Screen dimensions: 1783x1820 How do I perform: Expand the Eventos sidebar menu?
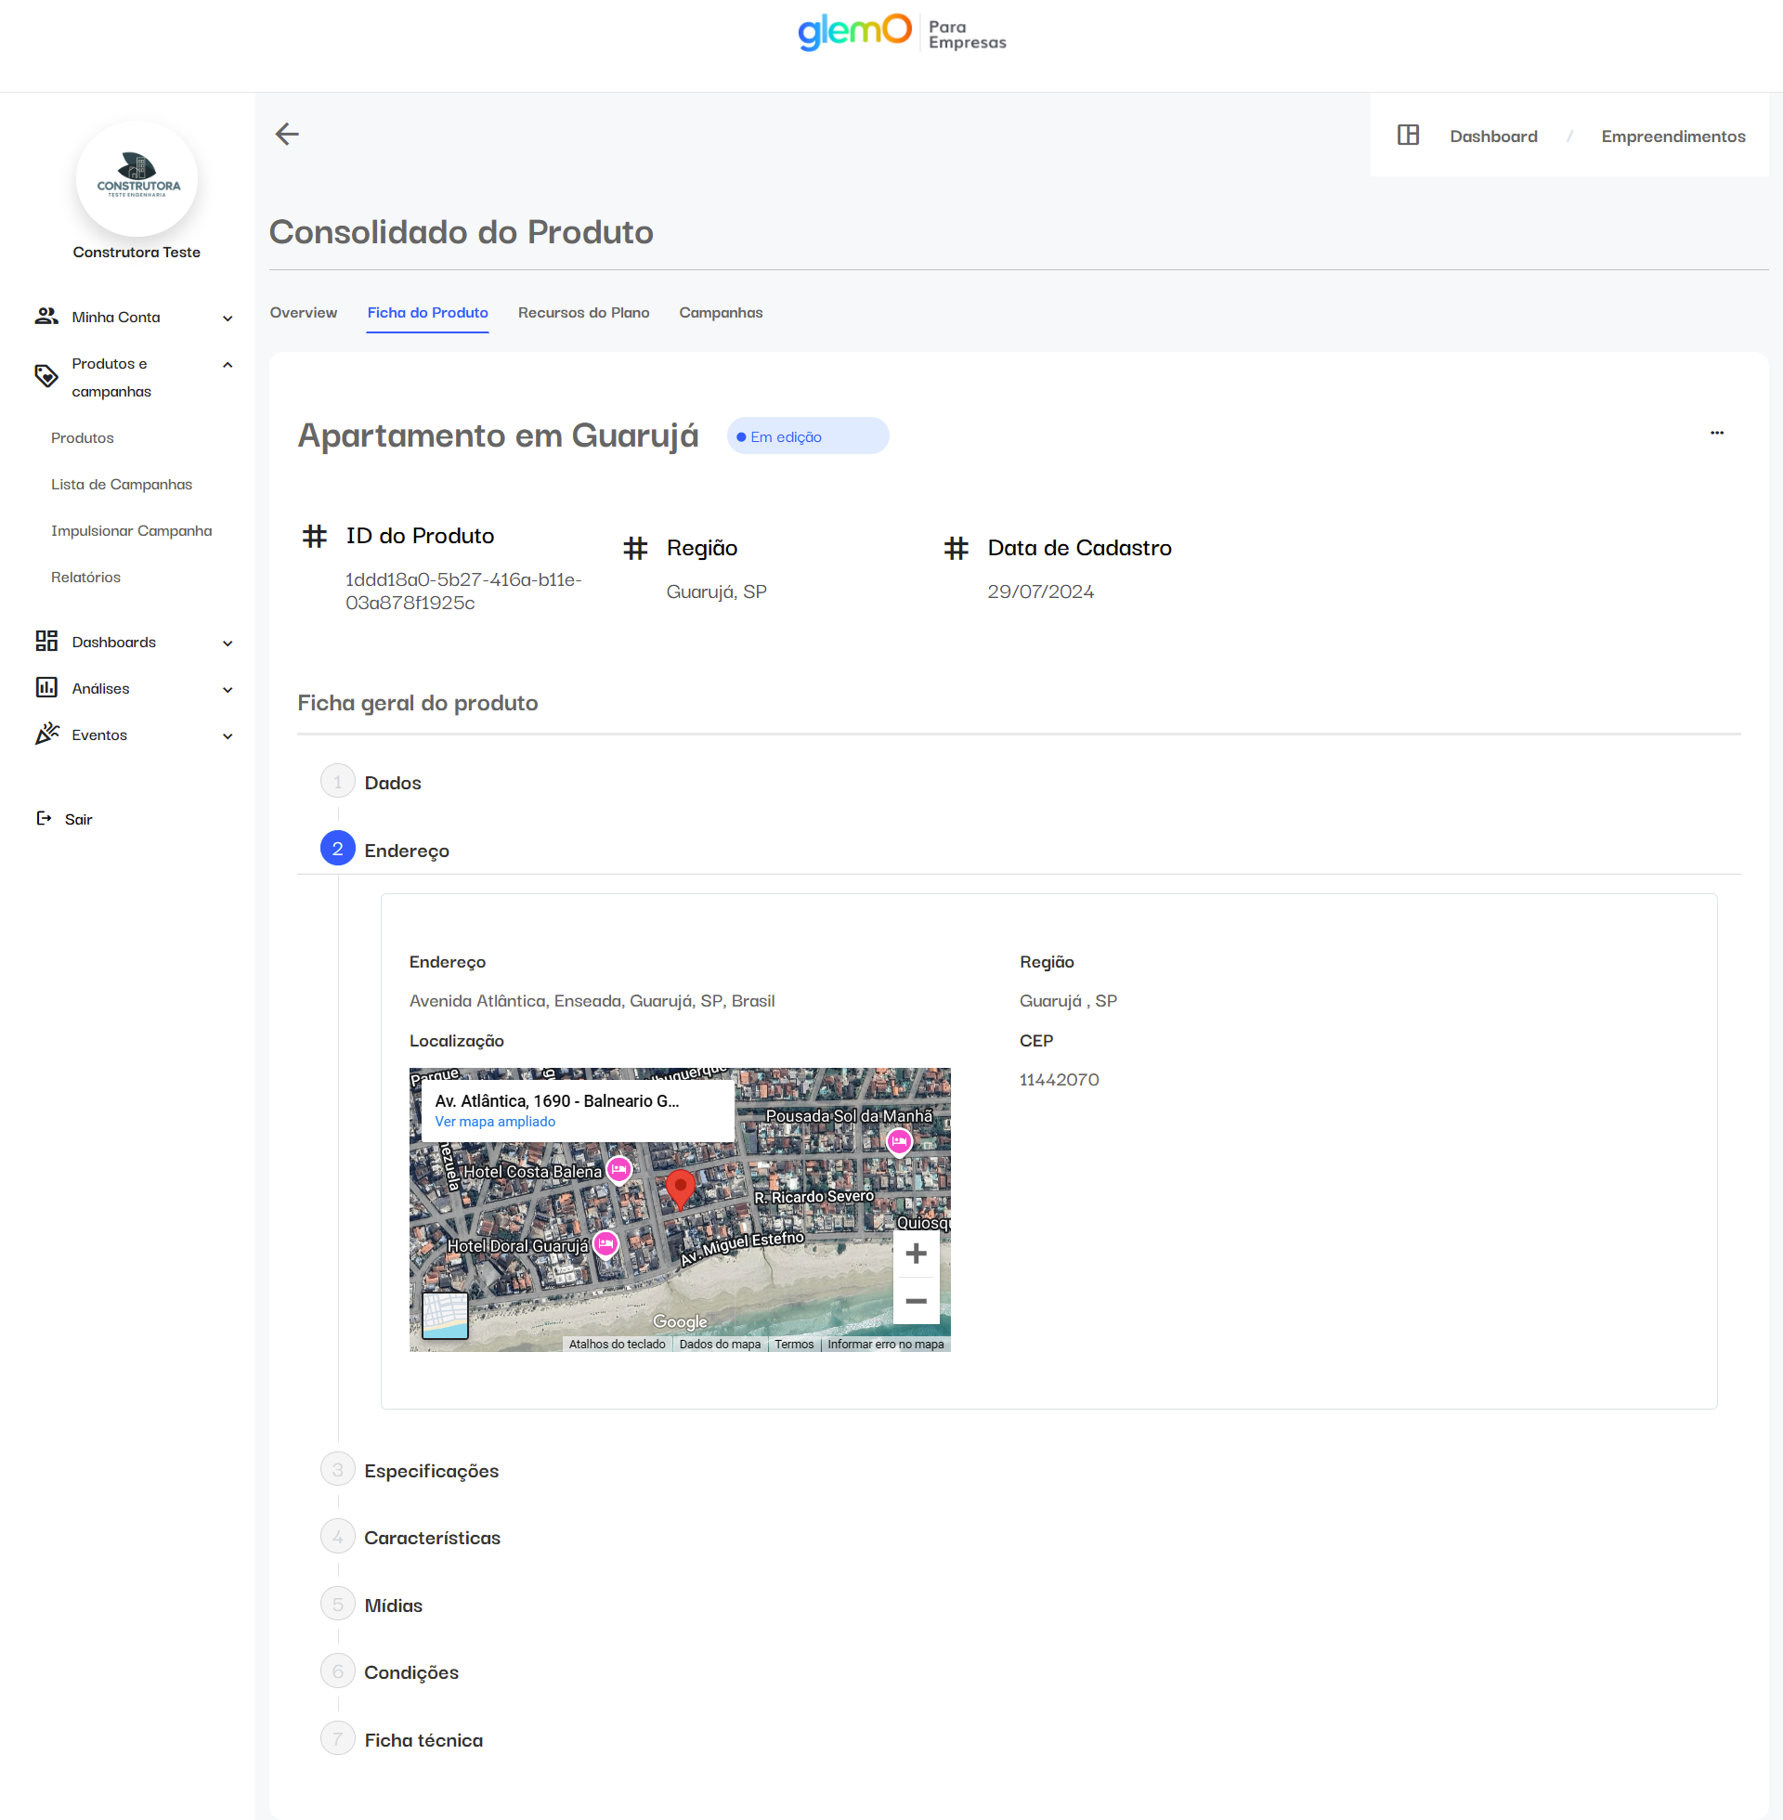[228, 735]
